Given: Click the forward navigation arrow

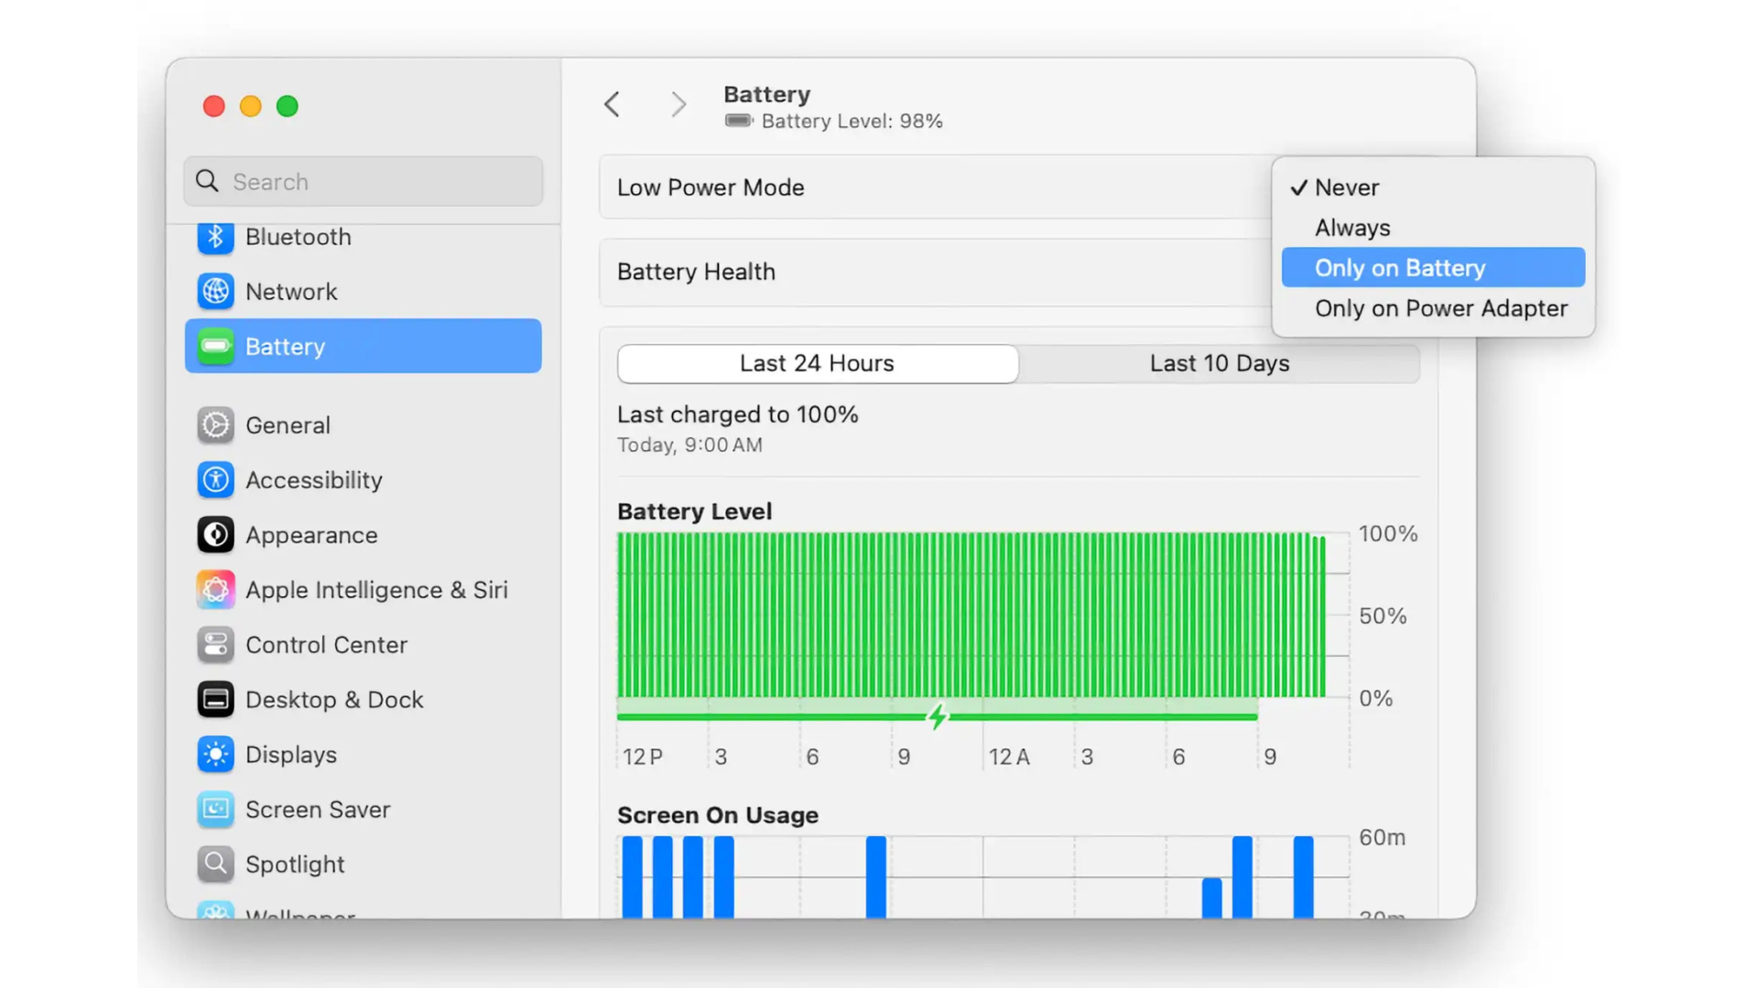Looking at the screenshot, I should click(678, 104).
